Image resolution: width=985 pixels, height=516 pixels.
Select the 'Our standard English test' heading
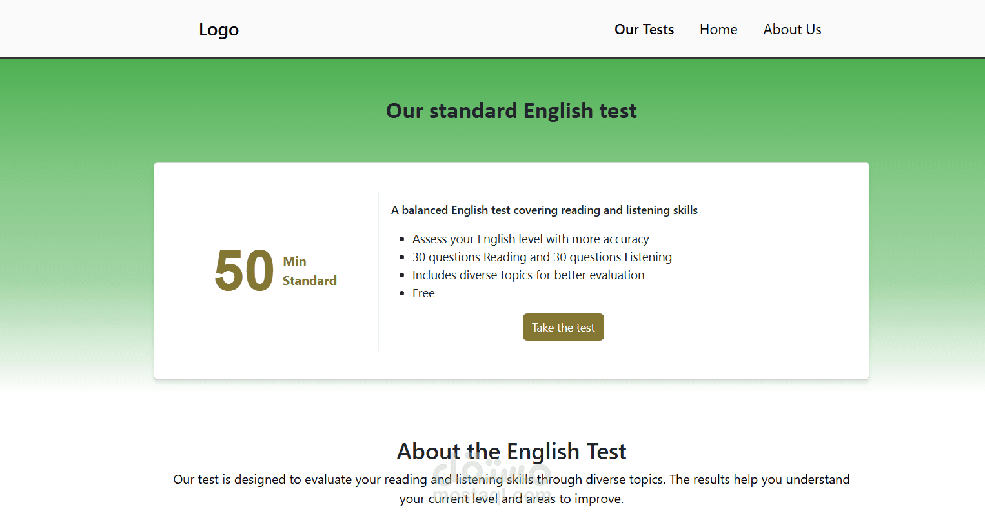[x=511, y=111]
